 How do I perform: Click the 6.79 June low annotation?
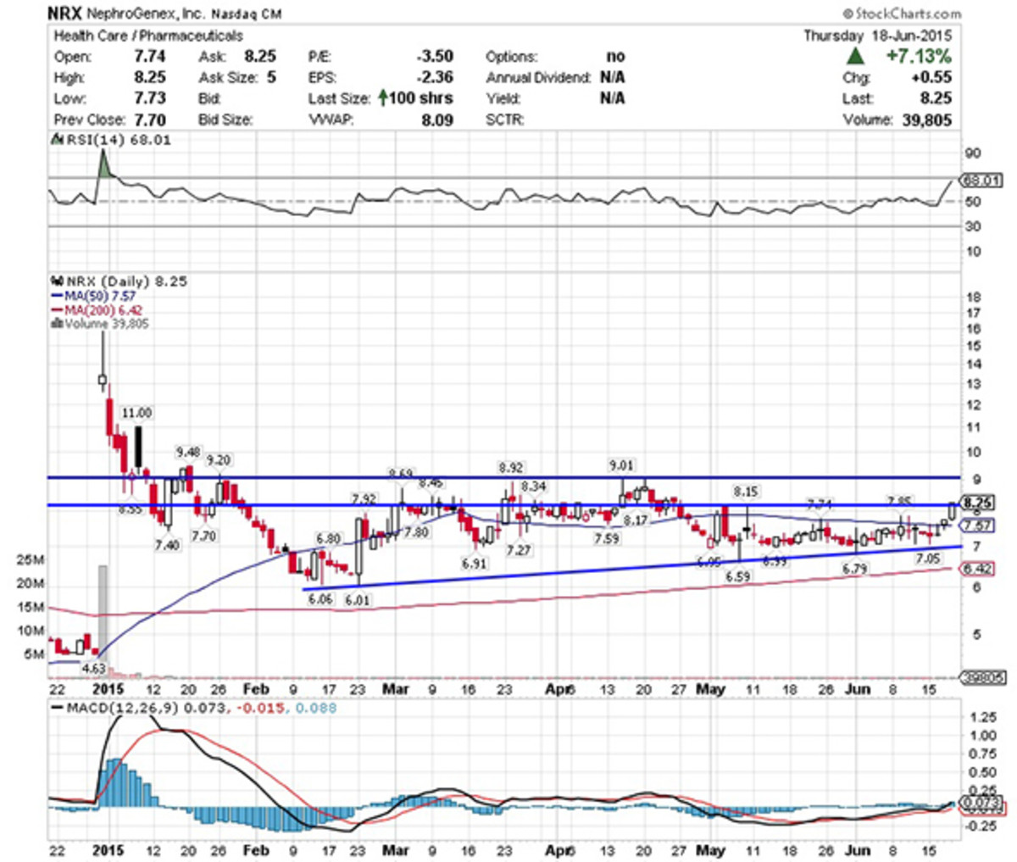(854, 570)
